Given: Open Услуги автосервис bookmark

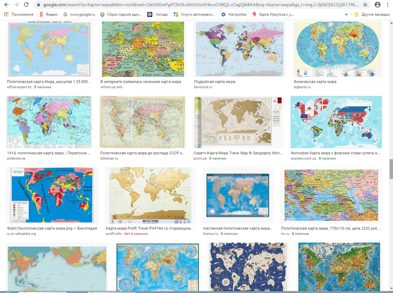Looking at the screenshot, I should pos(194,15).
